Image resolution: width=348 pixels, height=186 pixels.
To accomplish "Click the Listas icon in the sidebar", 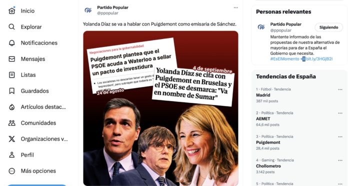I will (12, 75).
